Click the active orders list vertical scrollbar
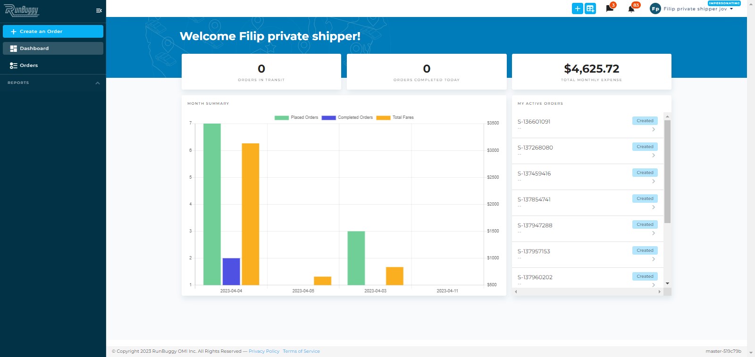Image resolution: width=755 pixels, height=357 pixels. (x=667, y=172)
